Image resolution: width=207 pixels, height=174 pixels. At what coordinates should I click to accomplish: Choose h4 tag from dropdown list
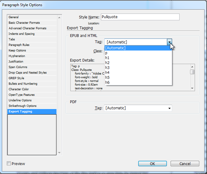pos(138,72)
